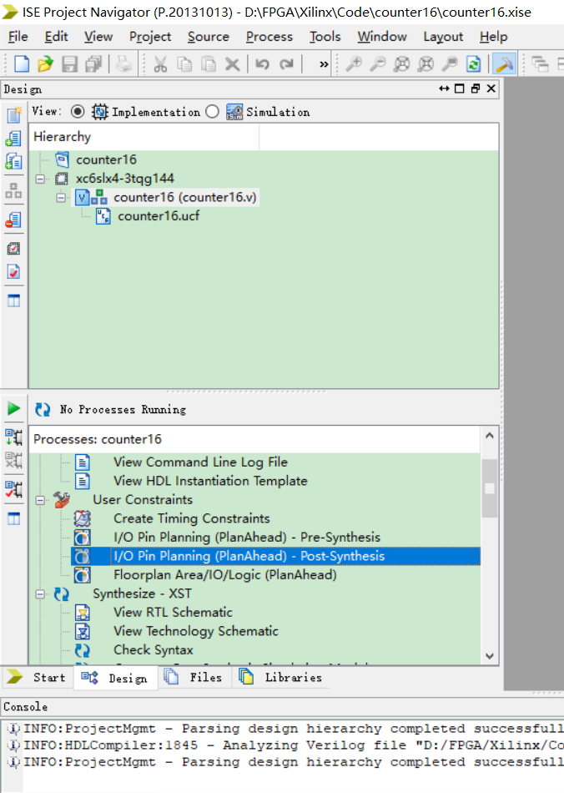Viewport: 564px width, 793px height.
Task: Click the Open project folder icon
Action: [46, 64]
